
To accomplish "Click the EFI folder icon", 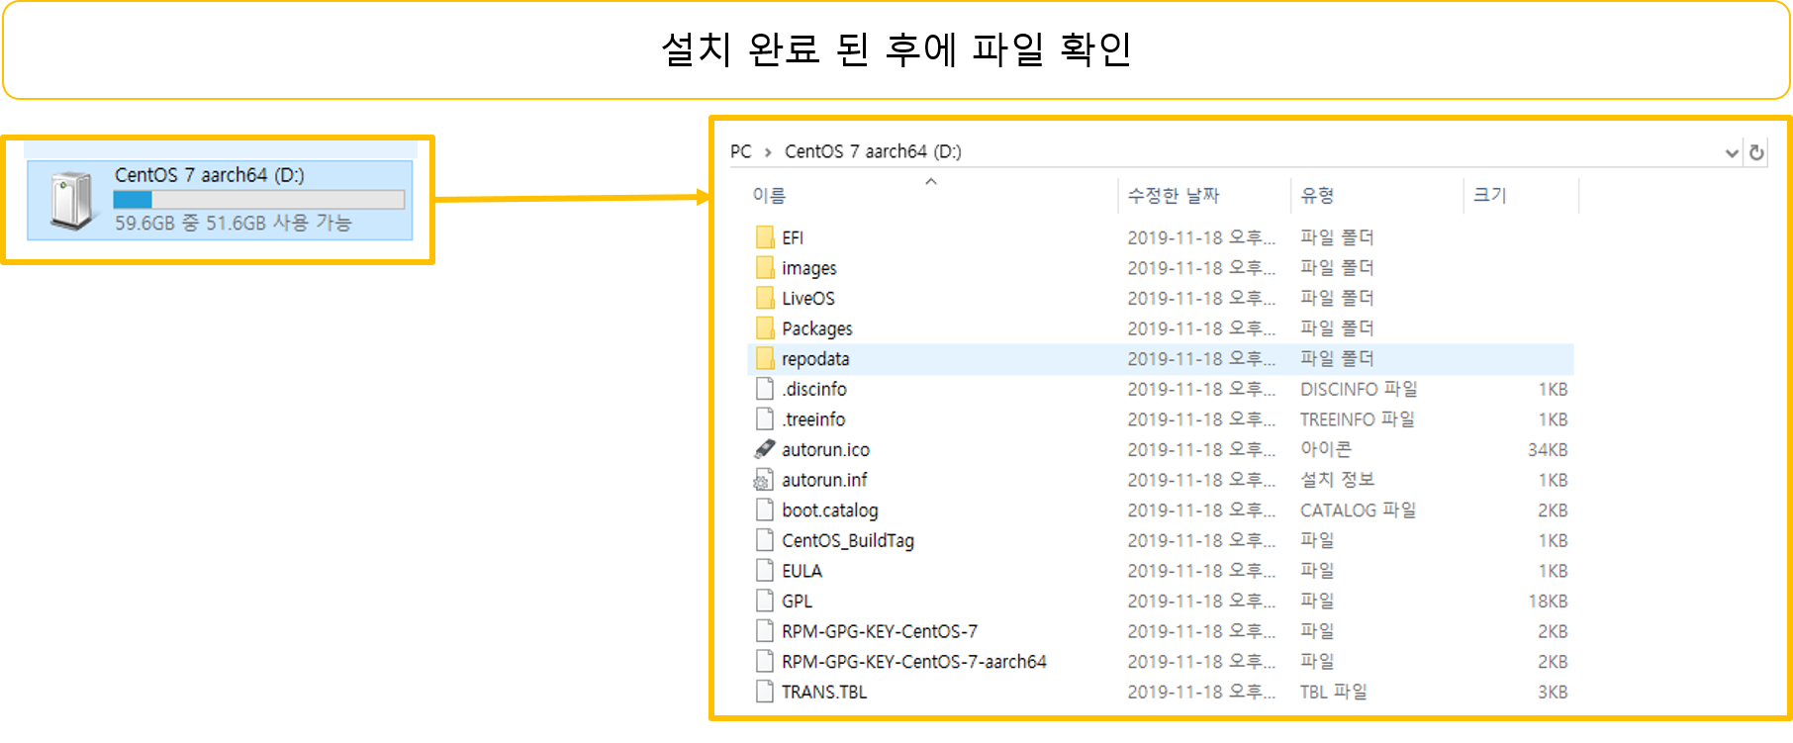I will (x=765, y=237).
